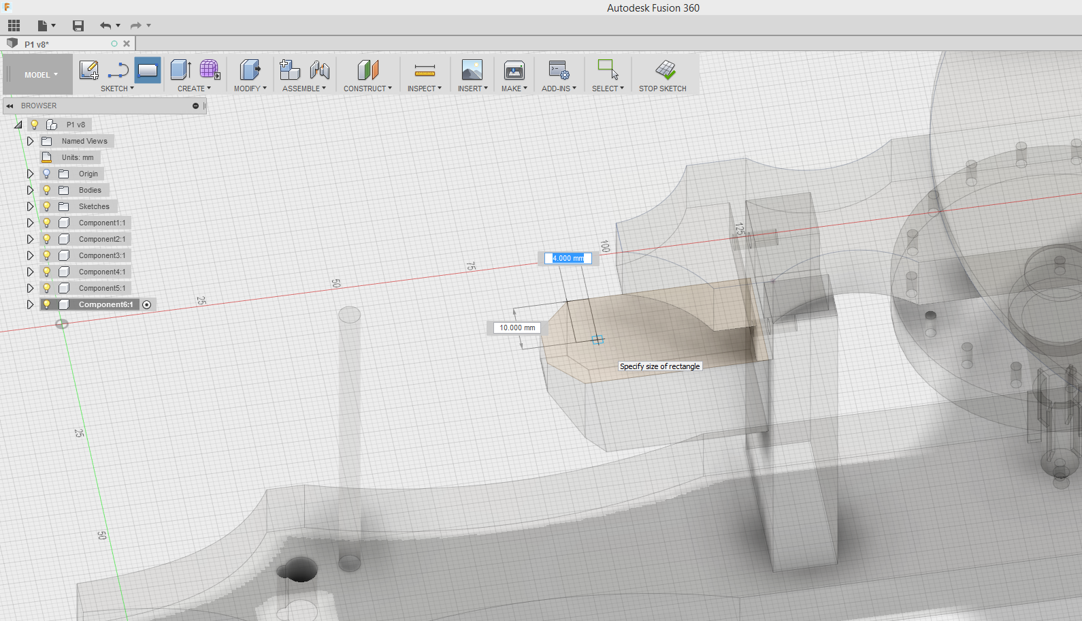Hide Component3:1 with its light bulb

[x=46, y=255]
